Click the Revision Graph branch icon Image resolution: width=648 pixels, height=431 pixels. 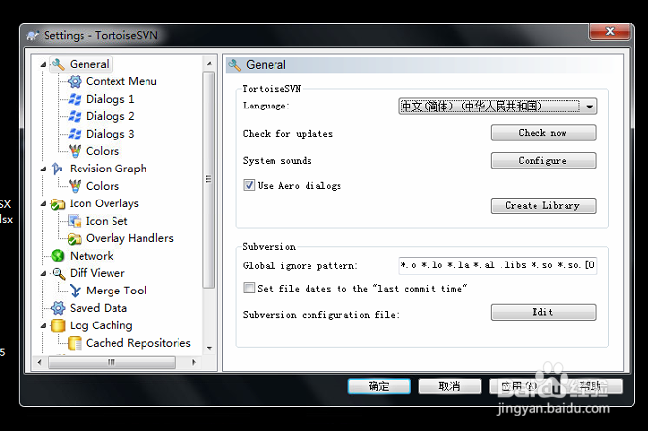[57, 169]
